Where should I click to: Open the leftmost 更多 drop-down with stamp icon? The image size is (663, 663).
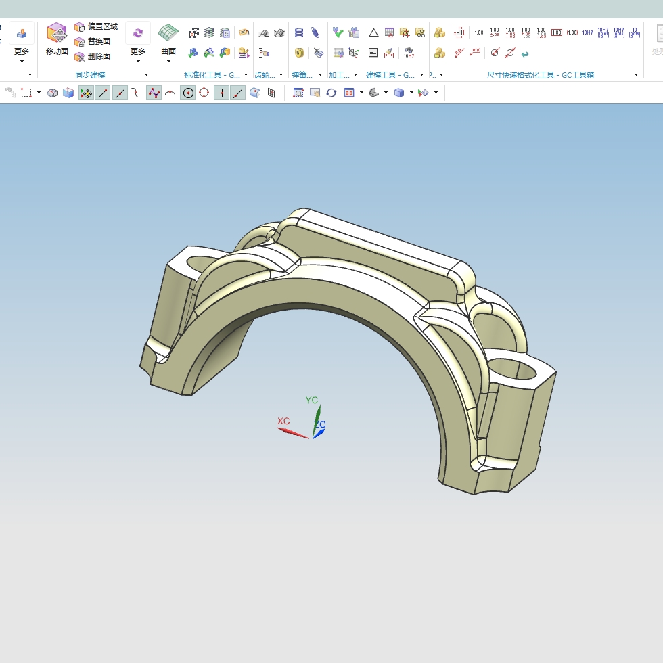click(22, 42)
